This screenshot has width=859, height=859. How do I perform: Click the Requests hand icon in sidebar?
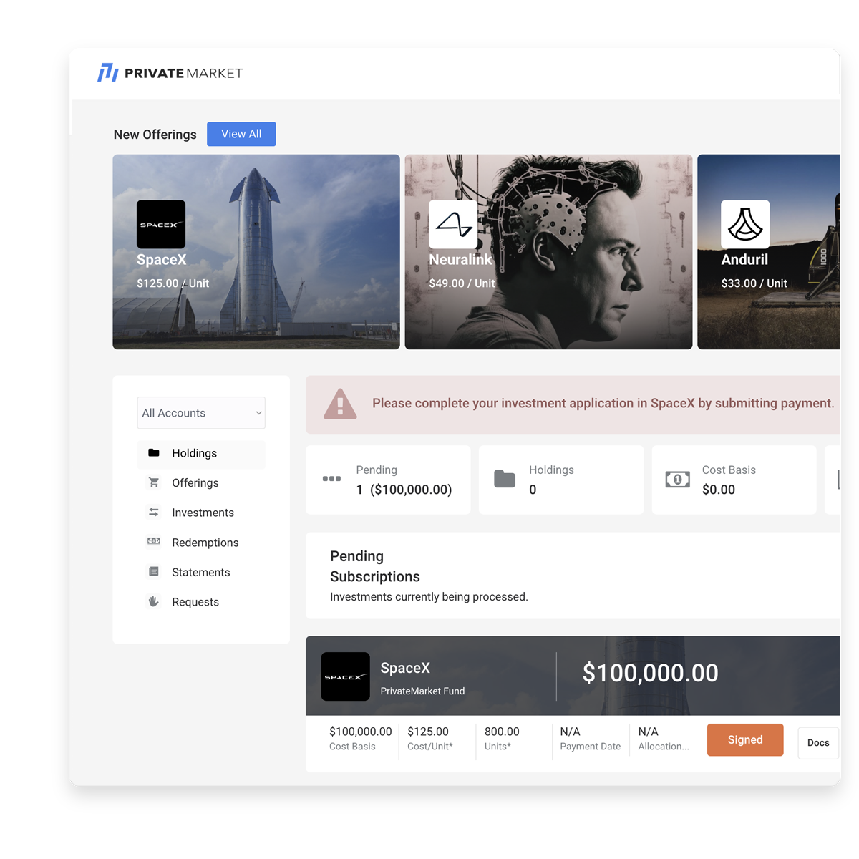click(154, 601)
